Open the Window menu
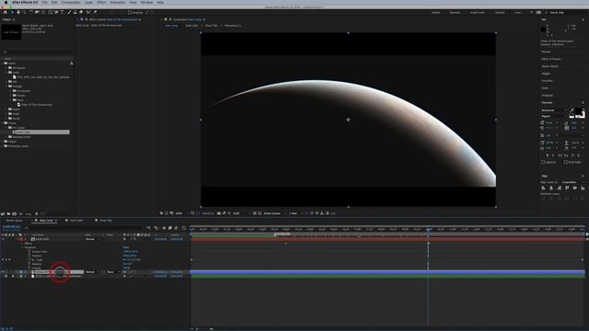 146,2
